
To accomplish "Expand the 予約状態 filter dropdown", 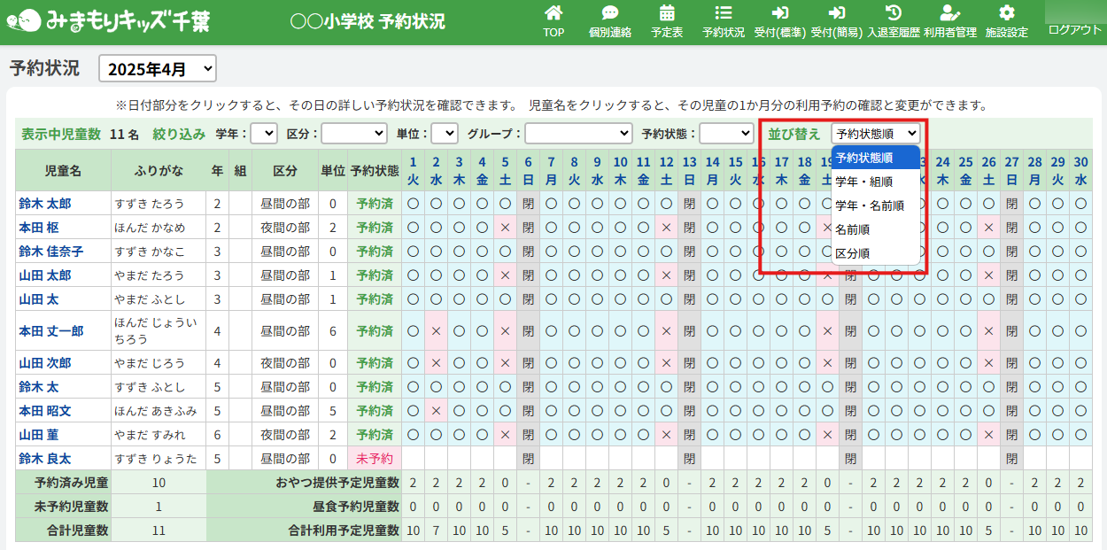I will click(726, 134).
